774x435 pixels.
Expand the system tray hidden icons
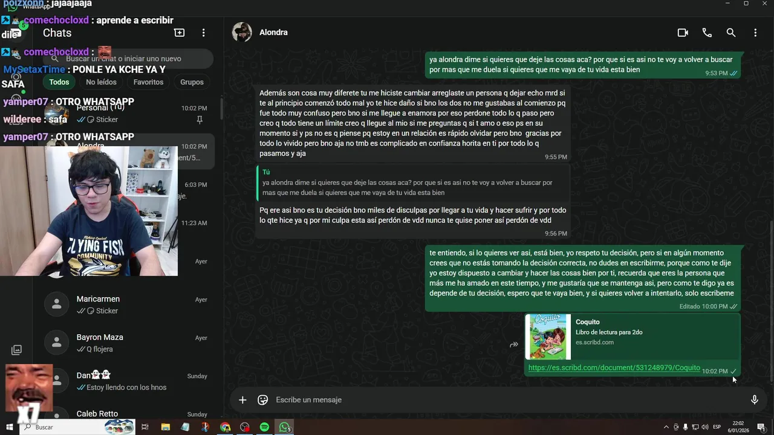click(x=666, y=427)
